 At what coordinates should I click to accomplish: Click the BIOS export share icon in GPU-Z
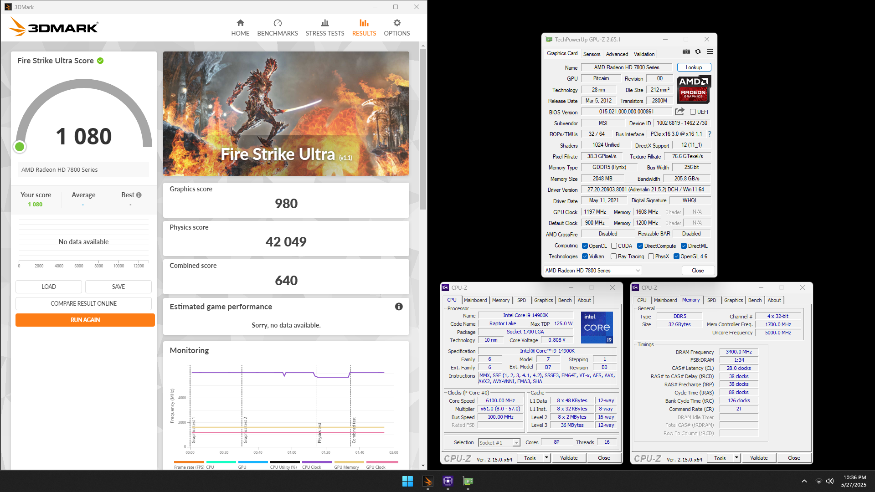point(679,112)
